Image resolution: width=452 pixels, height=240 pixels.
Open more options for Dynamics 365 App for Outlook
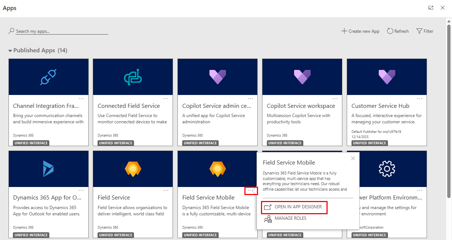(81, 190)
